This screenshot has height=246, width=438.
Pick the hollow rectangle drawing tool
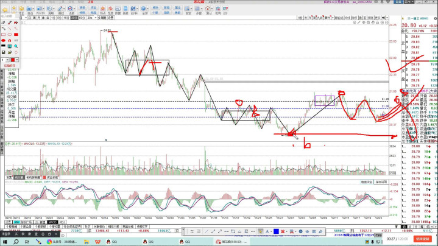tap(4, 34)
